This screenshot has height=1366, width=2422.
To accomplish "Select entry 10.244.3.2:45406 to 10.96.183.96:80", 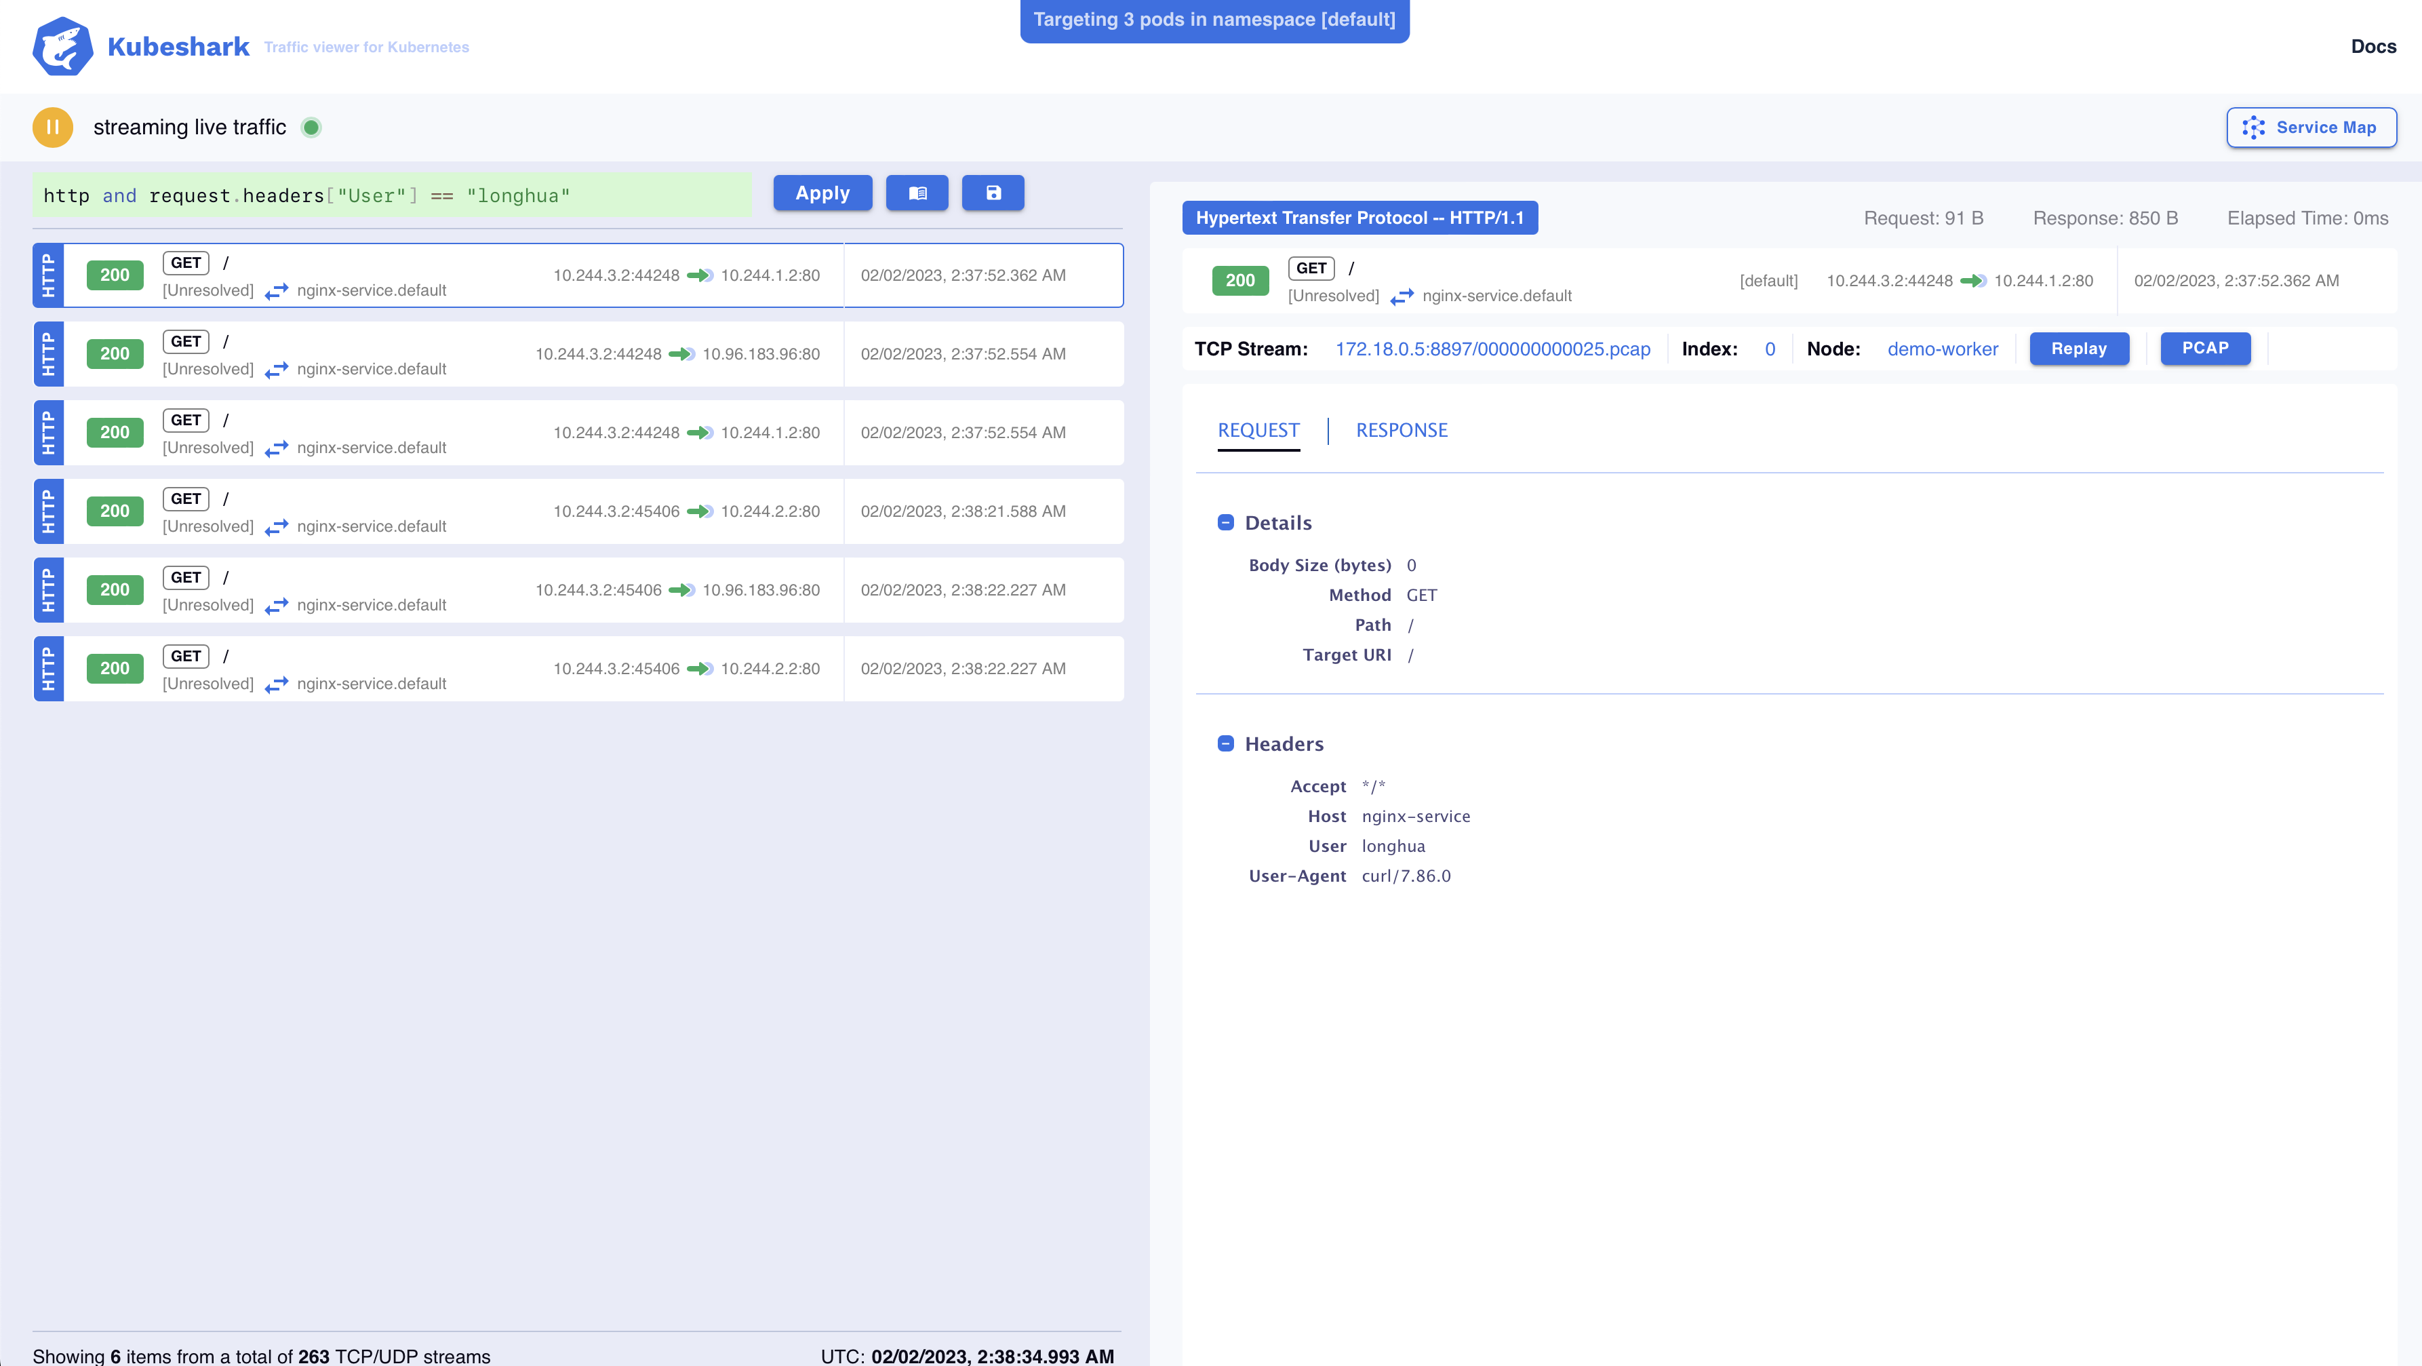I will [x=578, y=590].
